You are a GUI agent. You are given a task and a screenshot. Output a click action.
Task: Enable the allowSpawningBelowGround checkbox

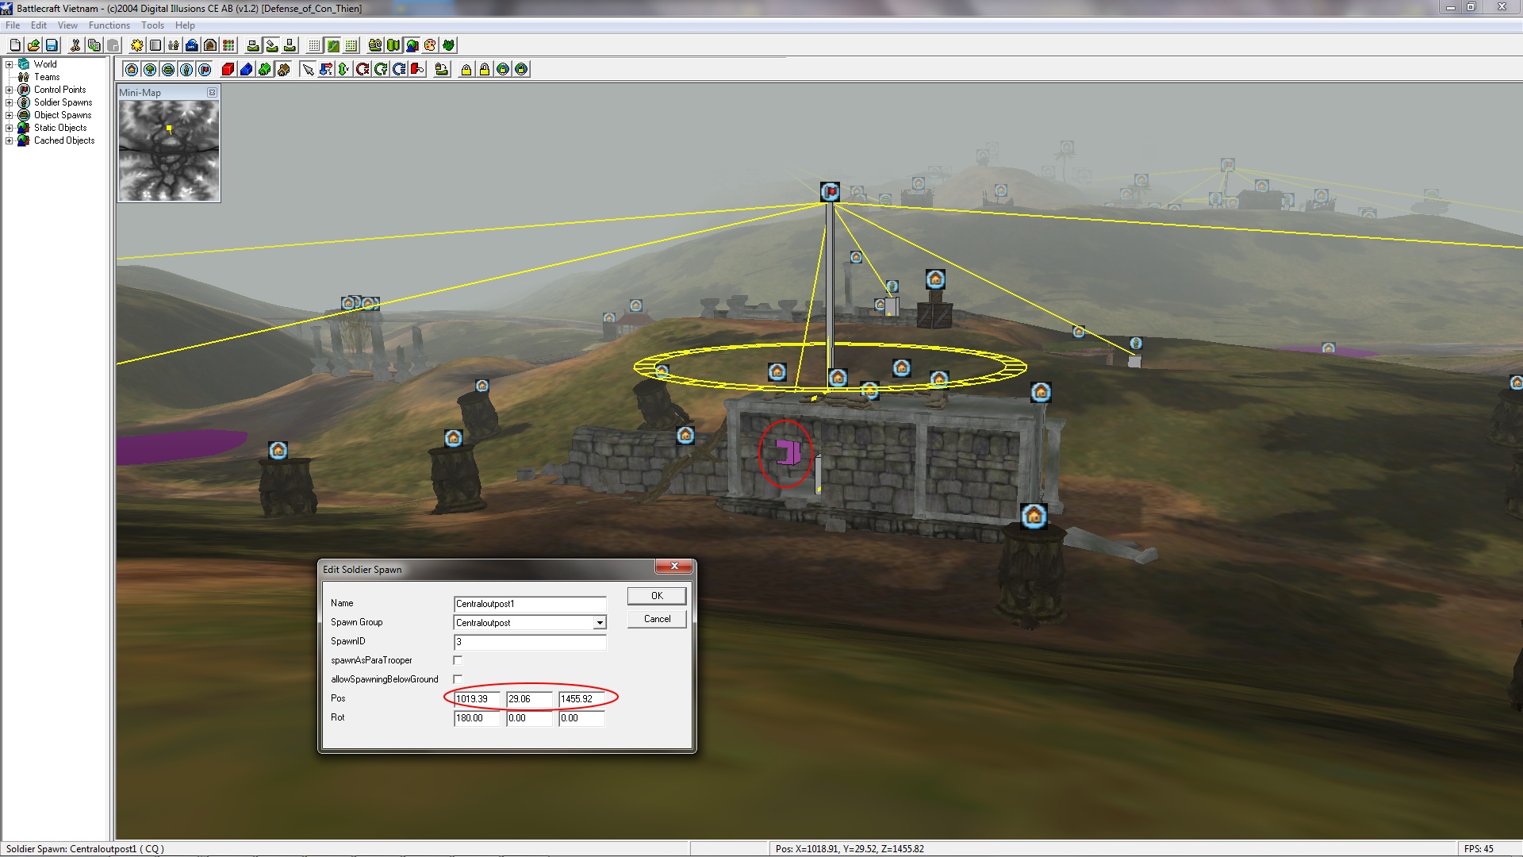pos(458,679)
